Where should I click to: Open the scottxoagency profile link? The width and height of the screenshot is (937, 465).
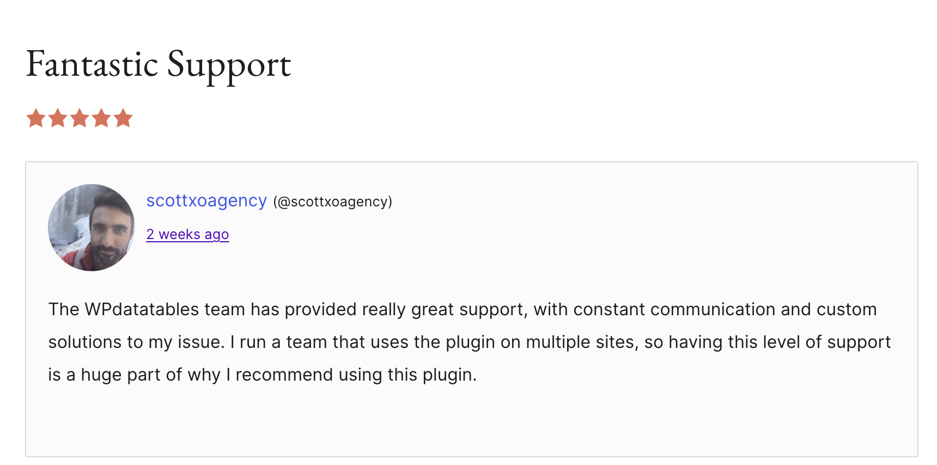[206, 201]
